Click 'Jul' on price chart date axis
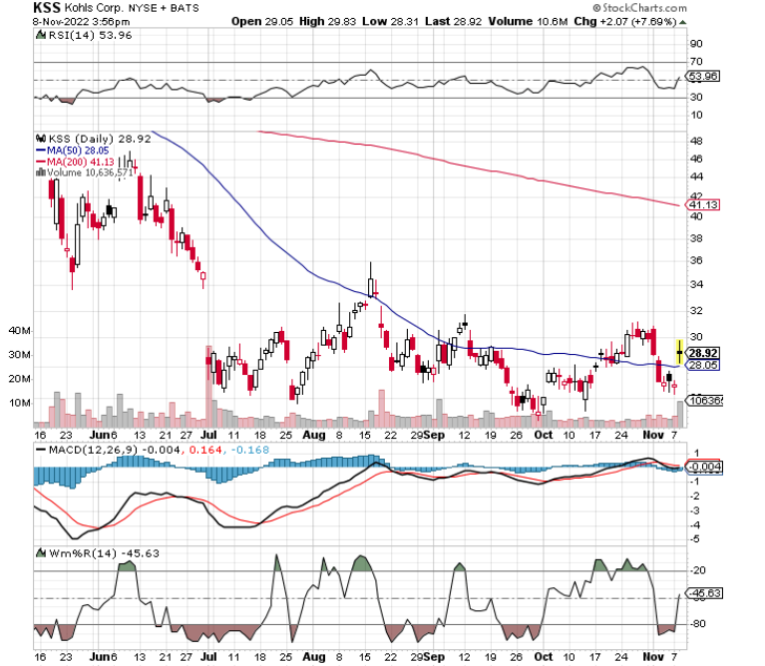The height and width of the screenshot is (666, 765). (x=208, y=435)
